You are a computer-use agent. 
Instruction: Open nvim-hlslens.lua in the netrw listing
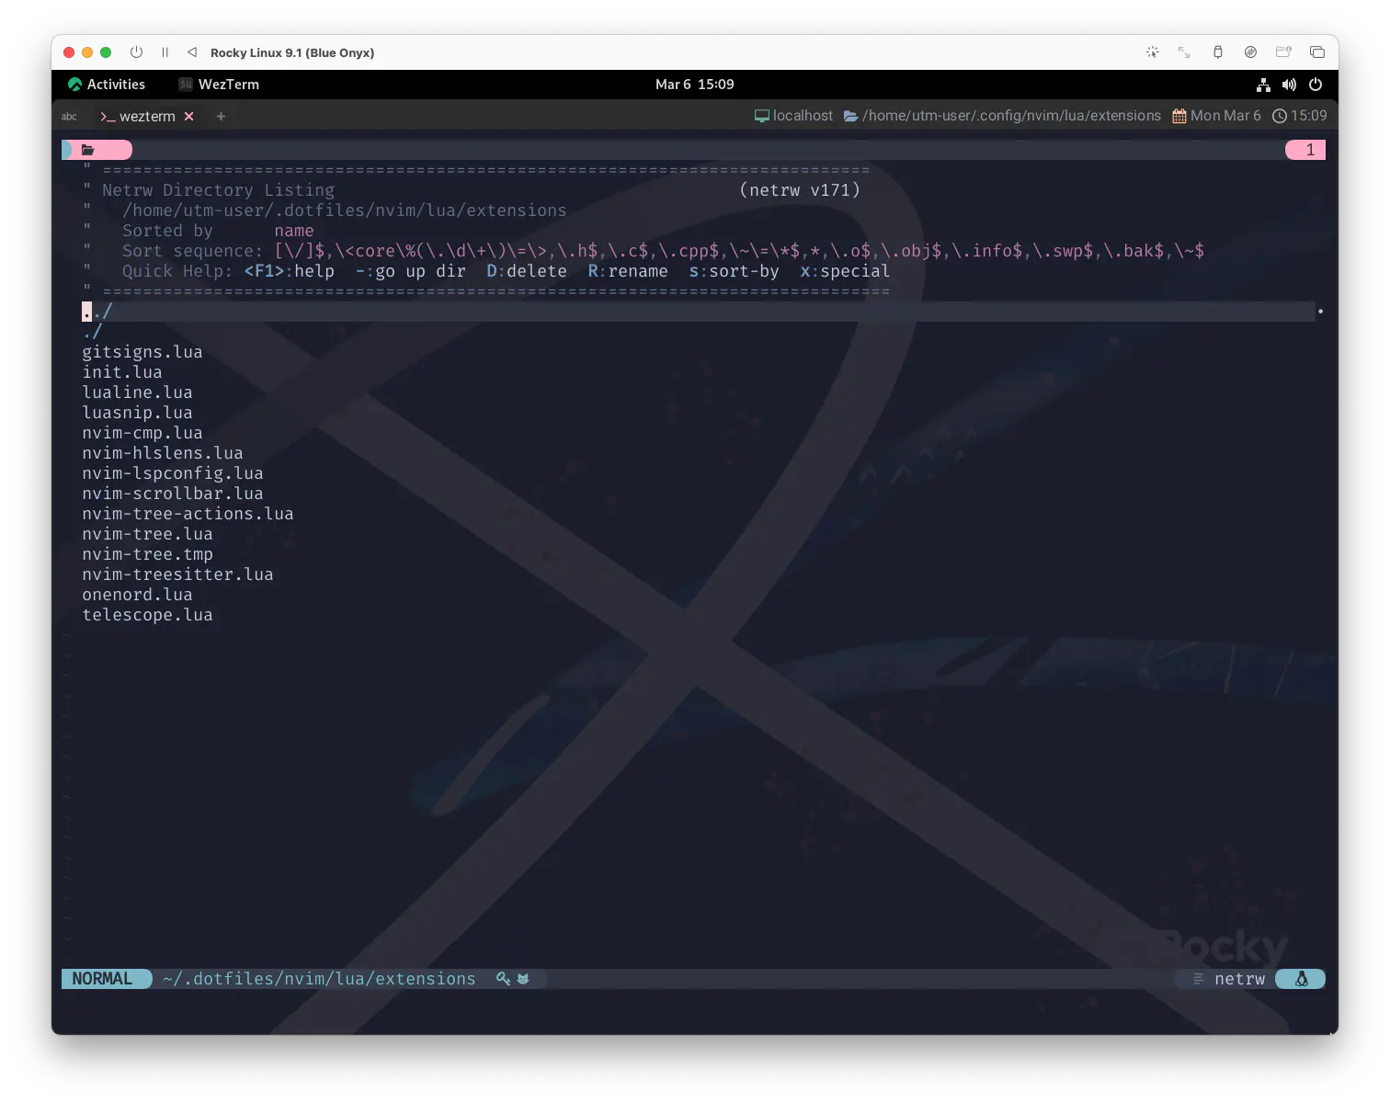(x=163, y=453)
